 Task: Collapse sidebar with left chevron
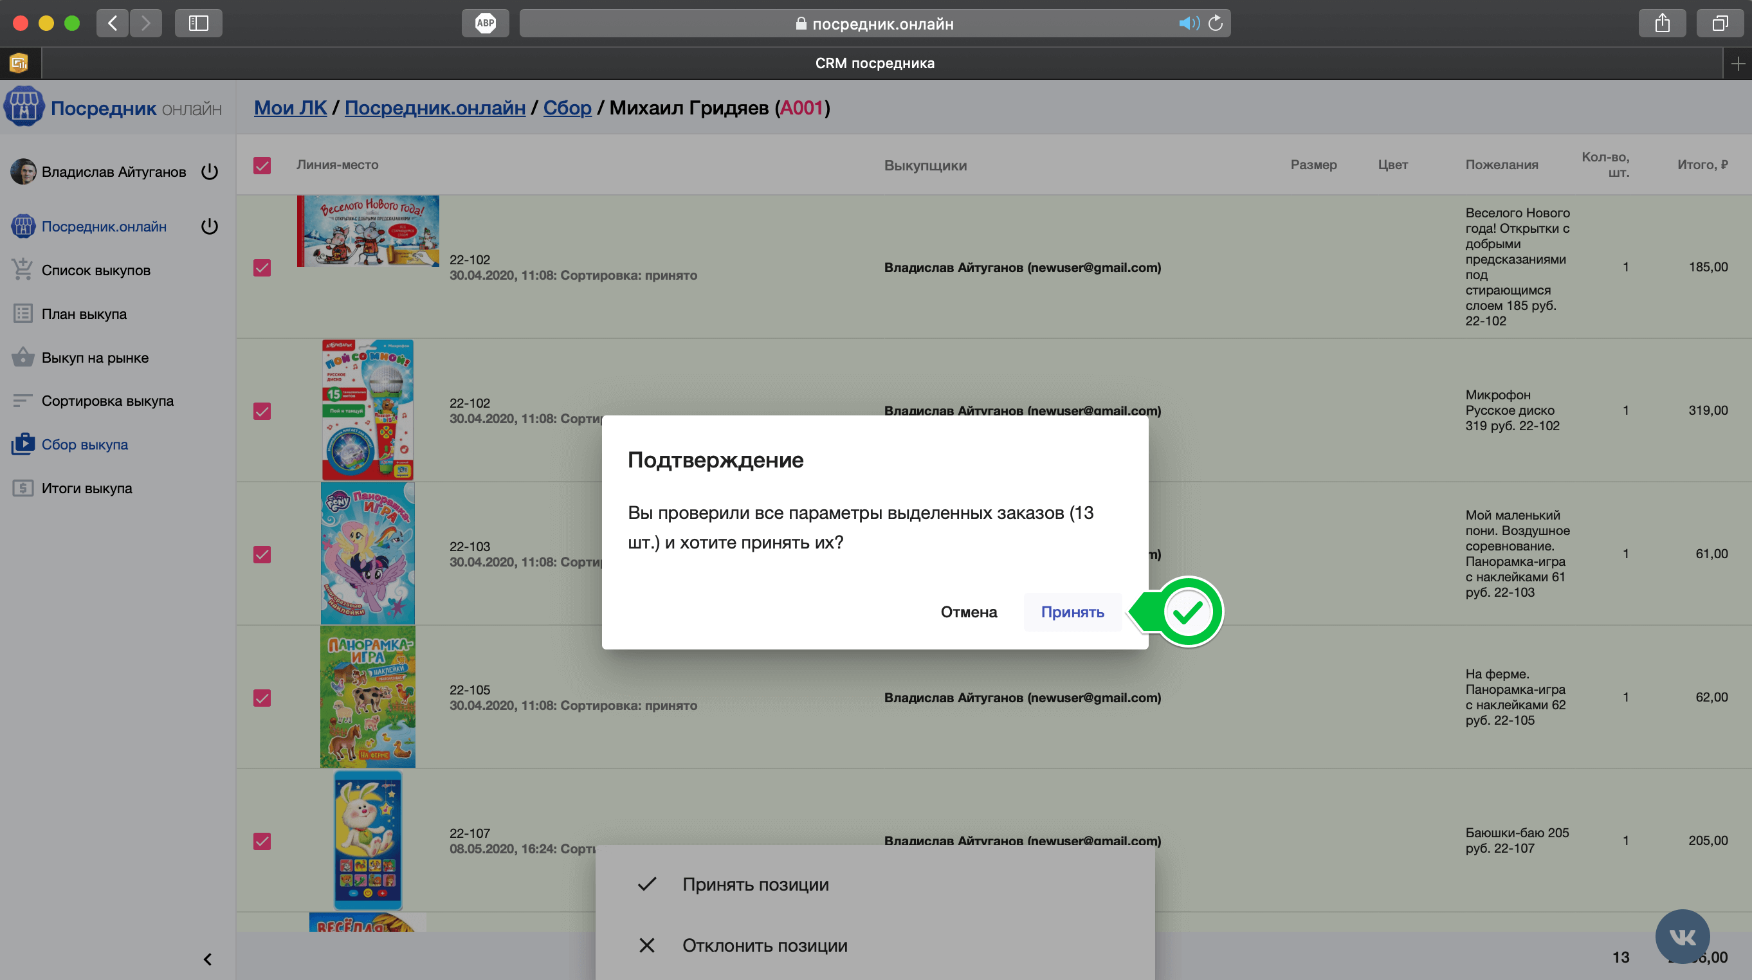208,959
